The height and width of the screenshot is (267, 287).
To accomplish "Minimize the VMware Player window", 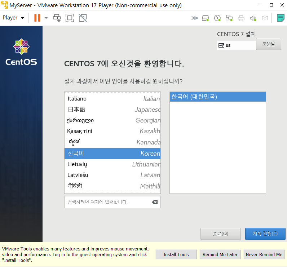I will pos(261,5).
